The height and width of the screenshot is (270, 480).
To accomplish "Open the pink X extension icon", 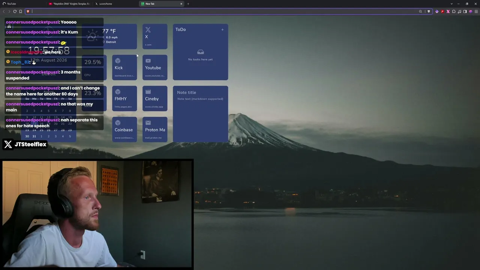I will point(448,12).
